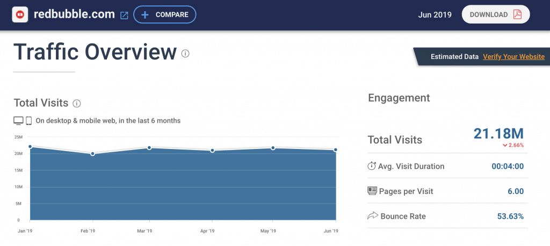Viewport: 550px width, 246px height.
Task: Open the Verify Your Website link
Action: (513, 57)
